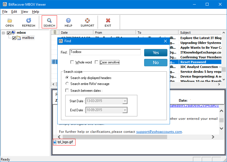Collapse the mbox tree node
Viewport: 227px width, 162px height.
pos(3,33)
